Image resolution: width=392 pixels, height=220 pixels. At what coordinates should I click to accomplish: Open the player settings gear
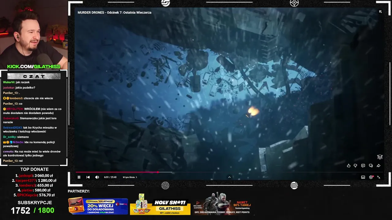[371, 177]
